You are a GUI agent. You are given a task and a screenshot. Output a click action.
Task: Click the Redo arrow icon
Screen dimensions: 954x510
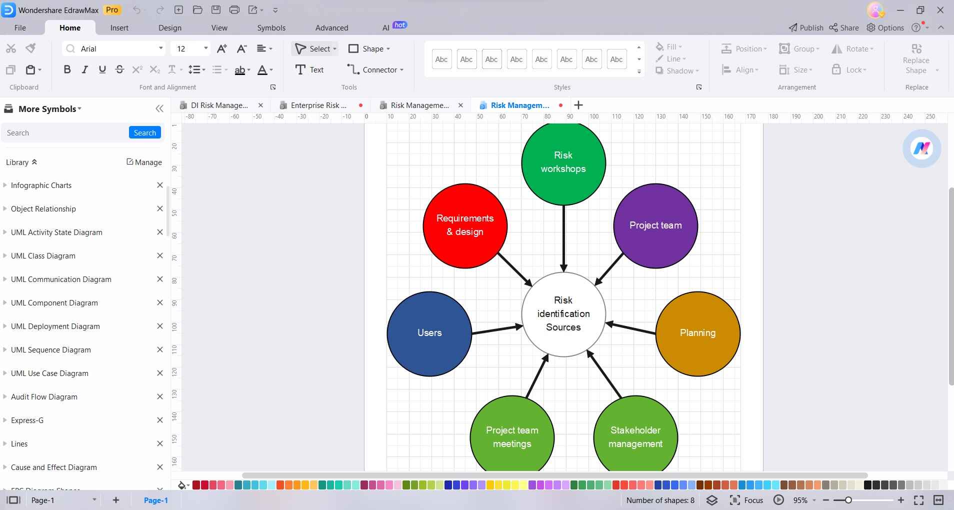160,10
